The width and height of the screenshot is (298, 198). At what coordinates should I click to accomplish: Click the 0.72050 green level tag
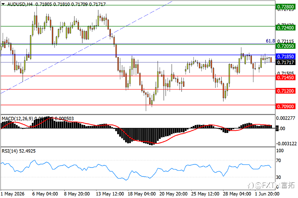tap(285, 46)
